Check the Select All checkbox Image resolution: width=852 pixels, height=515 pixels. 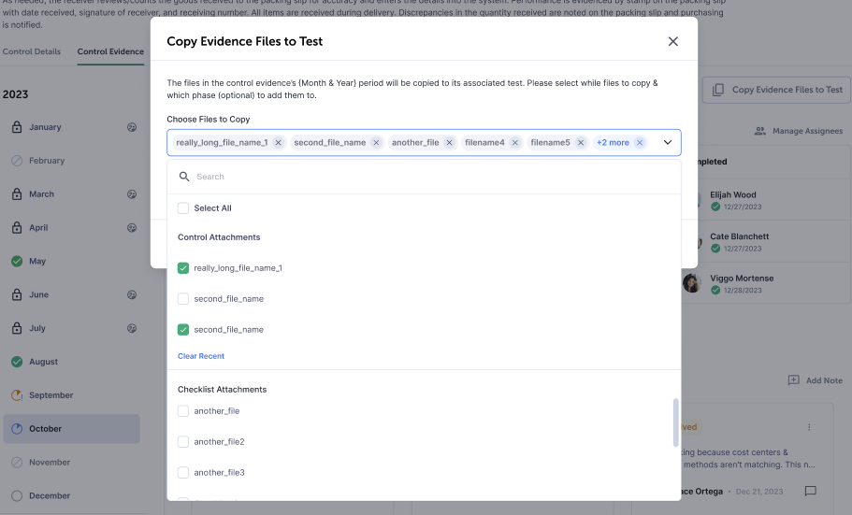(183, 208)
